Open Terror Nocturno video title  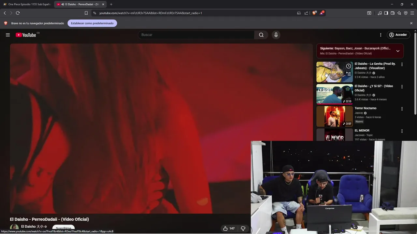[x=366, y=108]
